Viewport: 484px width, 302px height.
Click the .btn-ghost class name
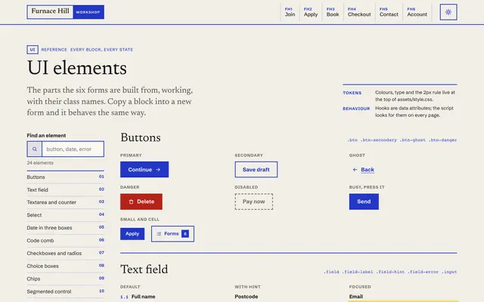point(412,140)
